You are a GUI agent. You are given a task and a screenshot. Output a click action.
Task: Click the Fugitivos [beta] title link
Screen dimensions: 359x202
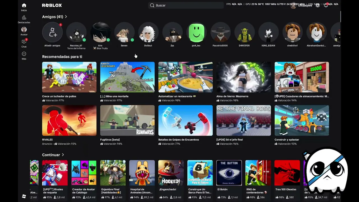click(x=110, y=140)
